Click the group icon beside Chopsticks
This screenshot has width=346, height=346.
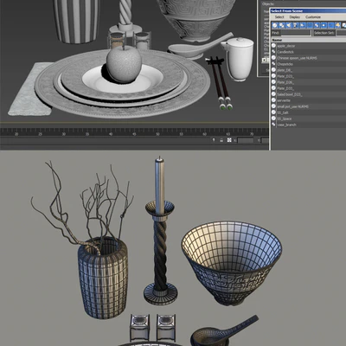(x=273, y=64)
